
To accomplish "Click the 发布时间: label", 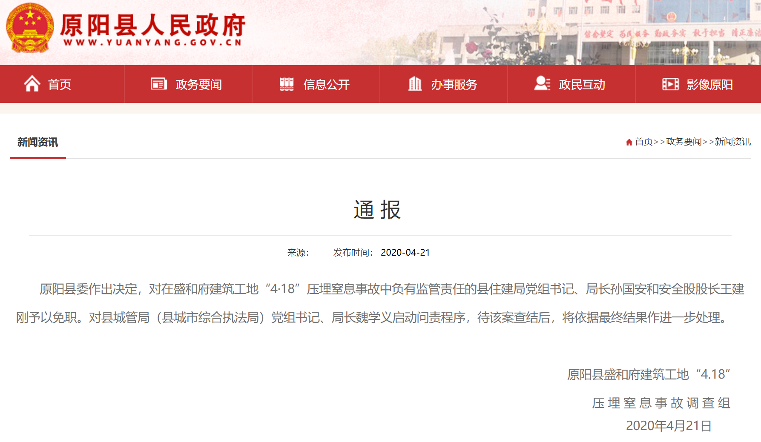I will 353,253.
